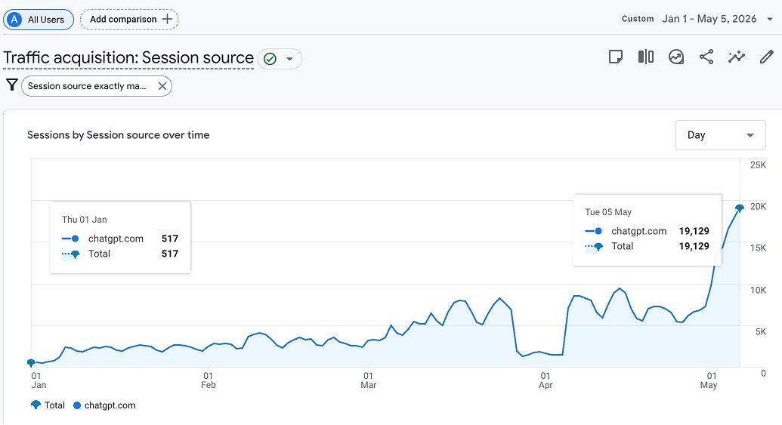Click the 10K y-axis label
The height and width of the screenshot is (425, 782).
758,290
